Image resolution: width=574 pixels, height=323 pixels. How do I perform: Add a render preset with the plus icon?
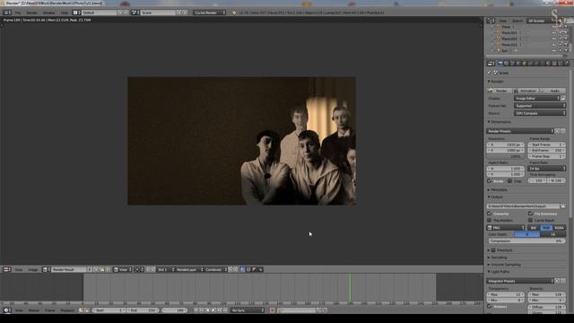tap(557, 131)
